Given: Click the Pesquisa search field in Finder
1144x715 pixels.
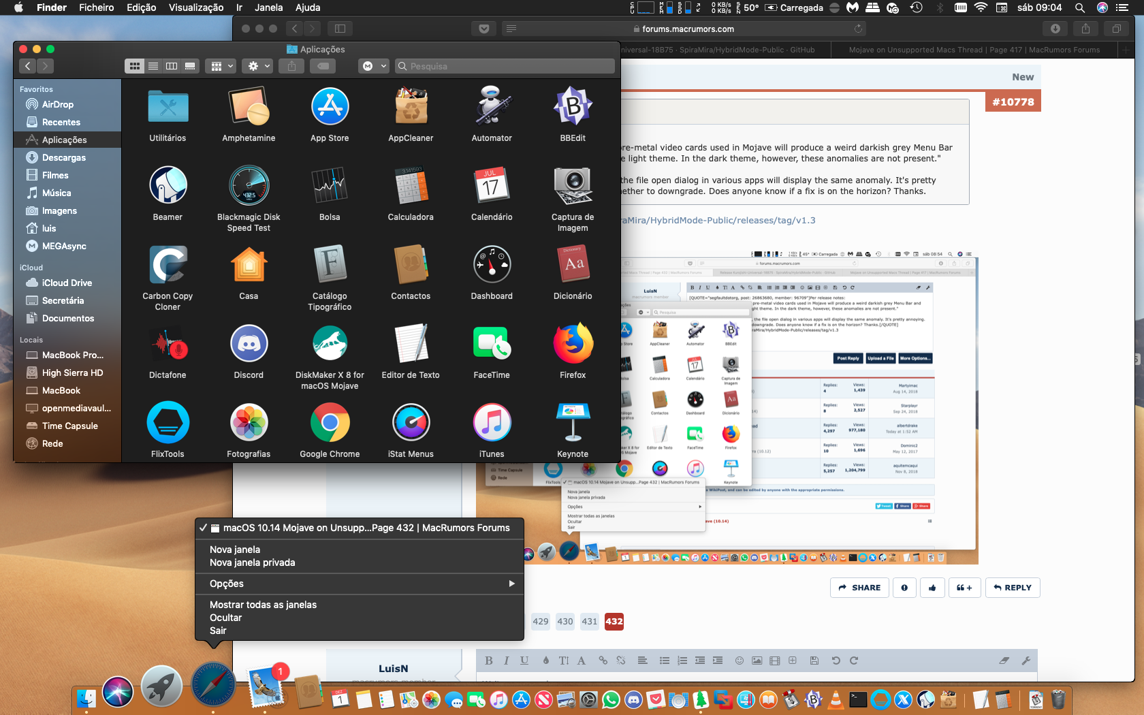Looking at the screenshot, I should (505, 66).
